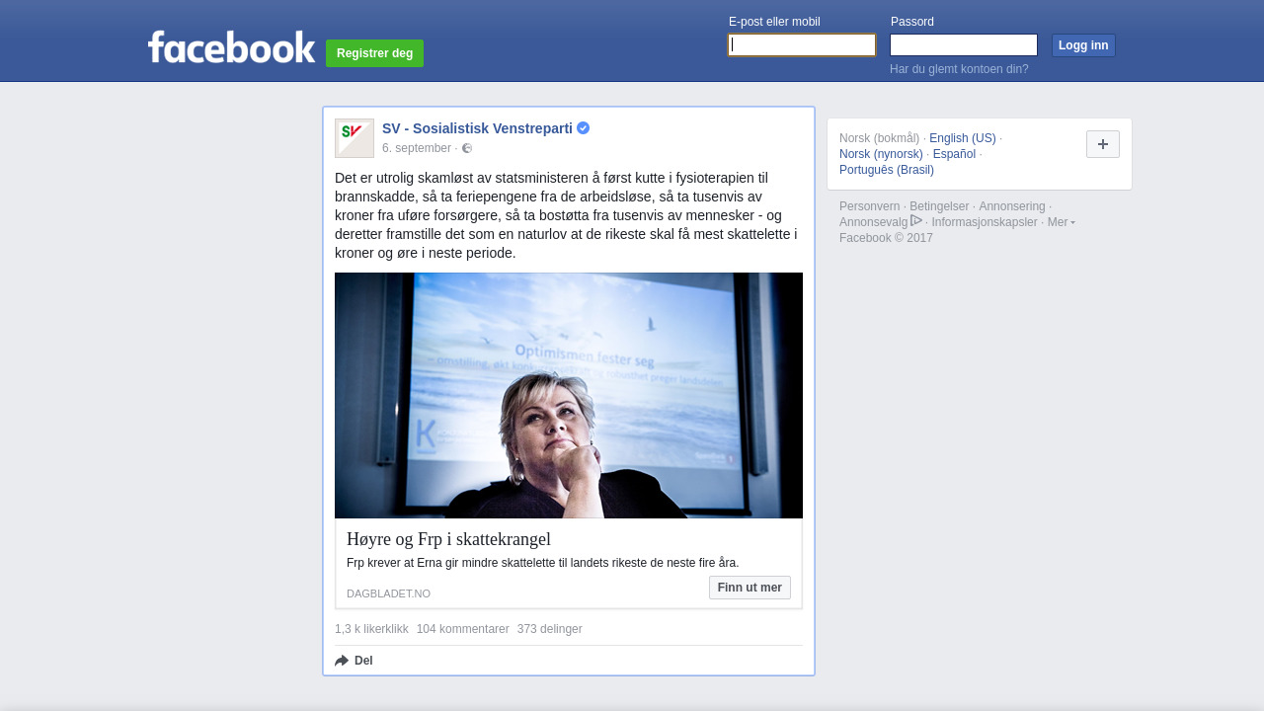The height and width of the screenshot is (711, 1264).
Task: Select Norsk (nynorsk) language
Action: click(881, 154)
